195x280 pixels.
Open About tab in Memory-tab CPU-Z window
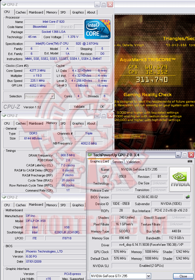pyautogui.click(x=91, y=123)
